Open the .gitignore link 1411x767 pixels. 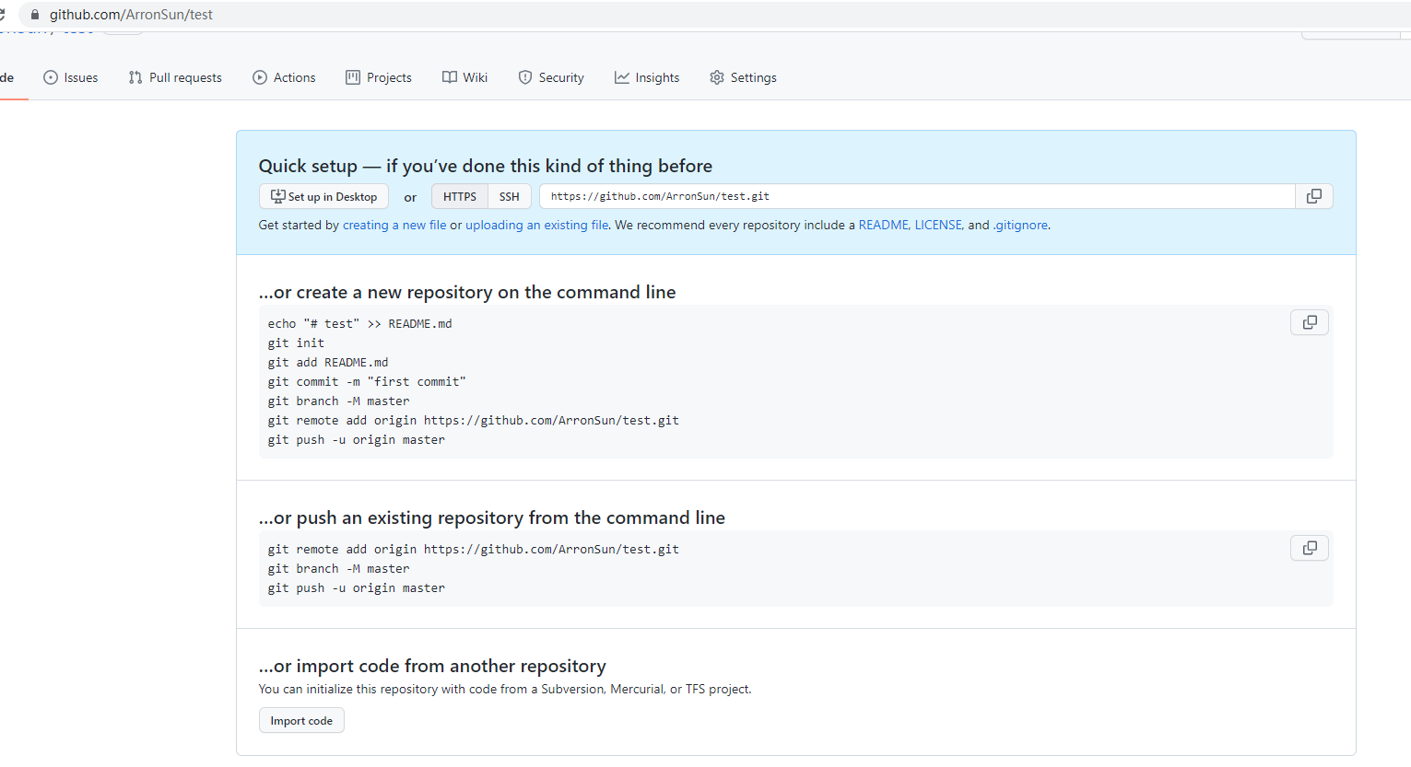tap(1020, 225)
